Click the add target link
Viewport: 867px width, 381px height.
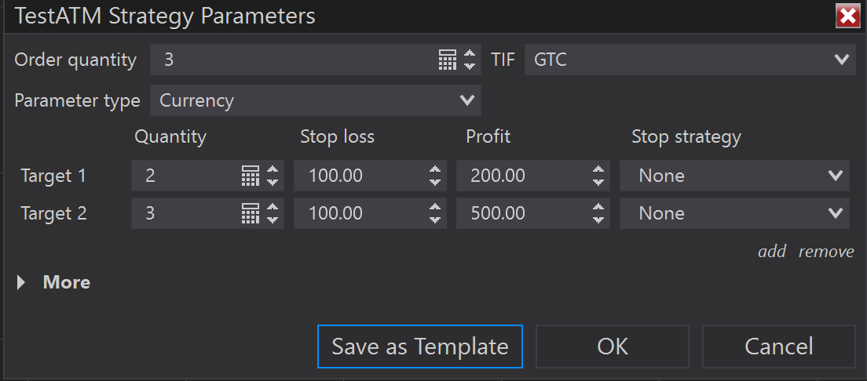pos(771,252)
